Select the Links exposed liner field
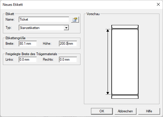The width and height of the screenshot is (163, 117). (28, 60)
